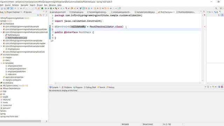The height and width of the screenshot is (126, 224).
Task: Open the Source menu
Action: (x=8, y=5)
